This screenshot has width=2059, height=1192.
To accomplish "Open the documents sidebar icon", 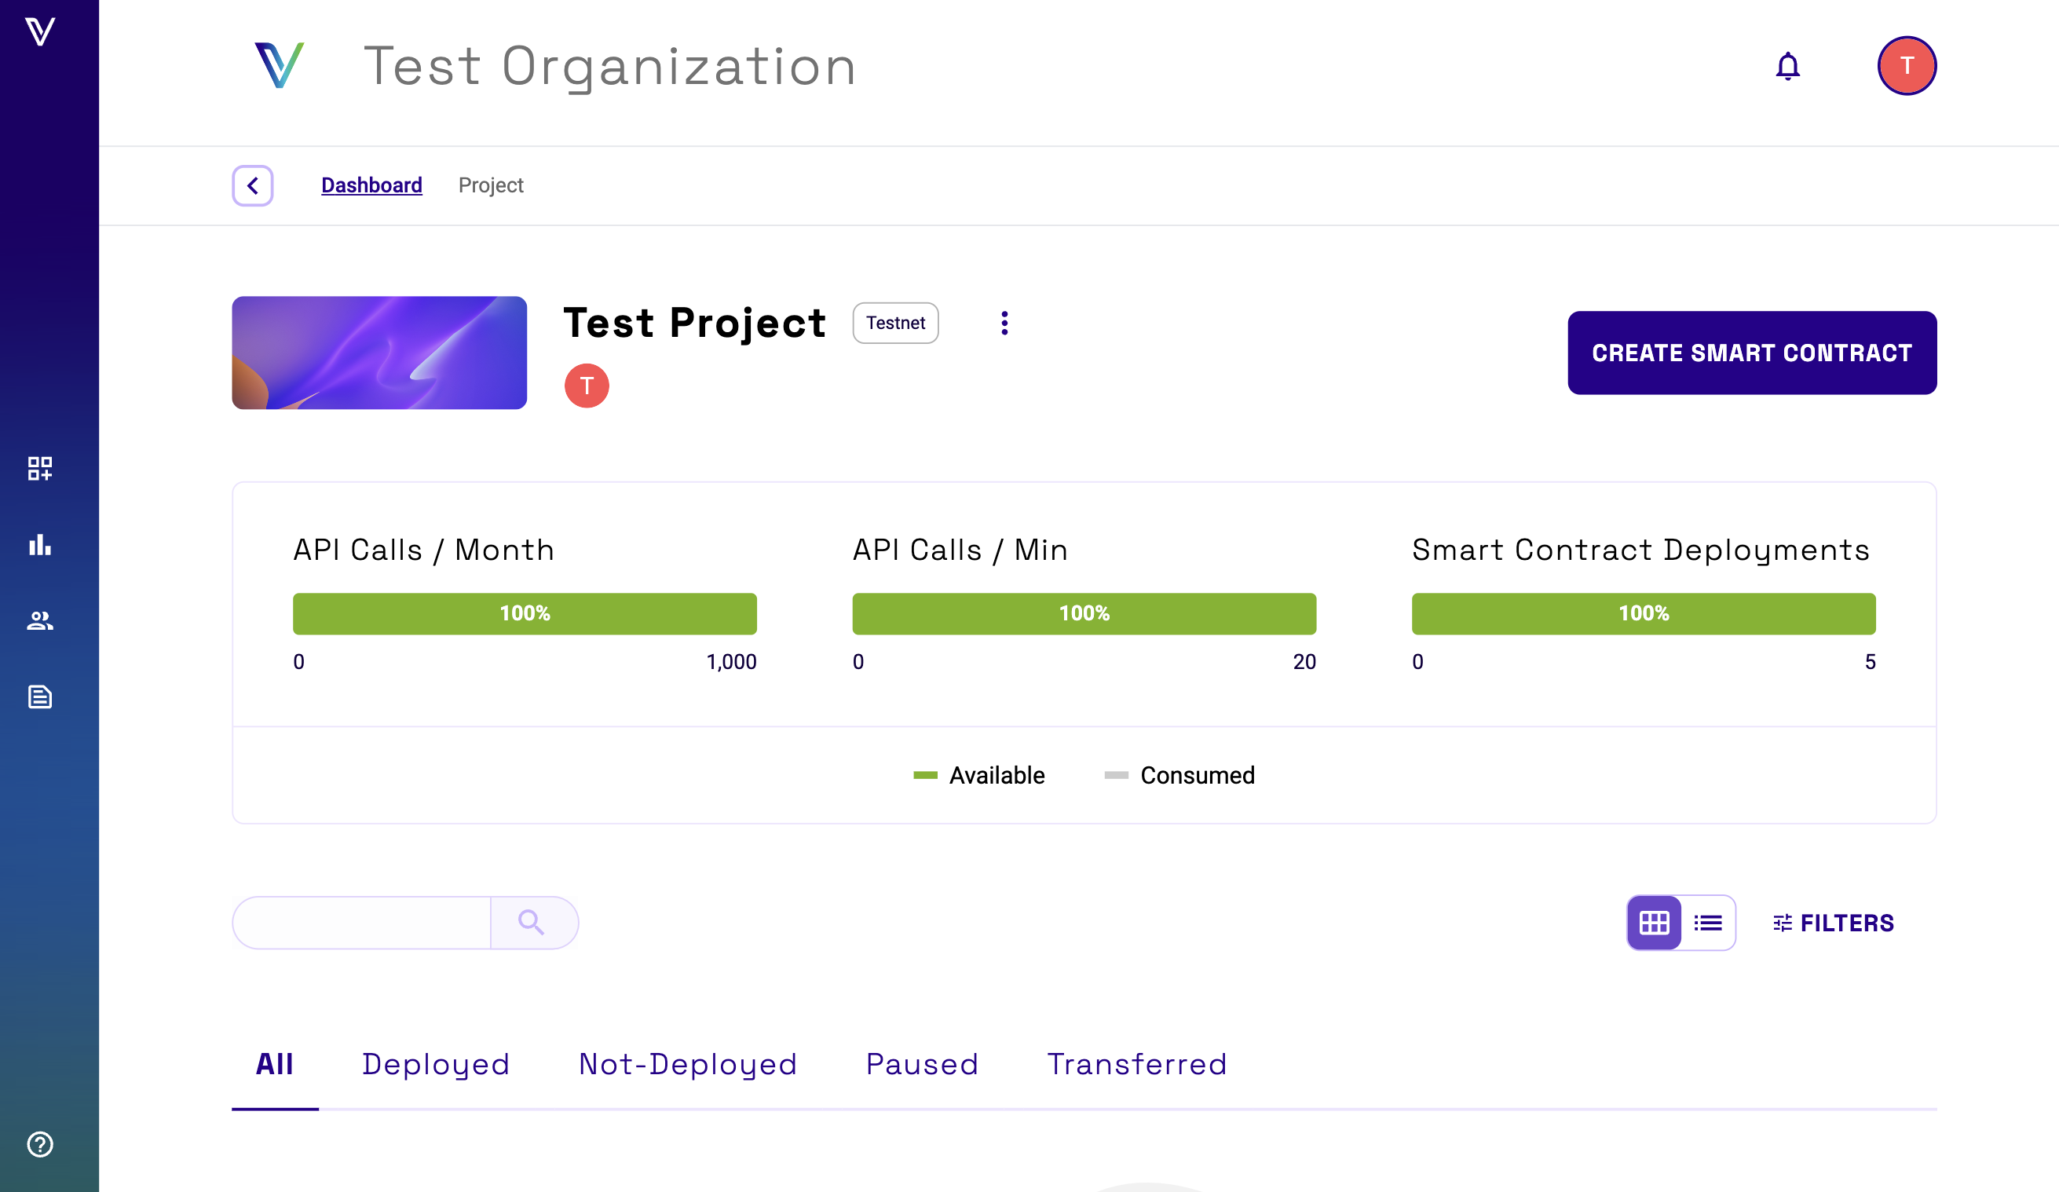I will coord(40,697).
